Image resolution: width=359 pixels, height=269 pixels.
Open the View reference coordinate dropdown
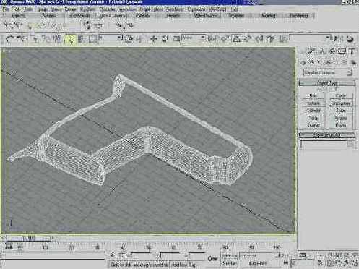click(194, 38)
